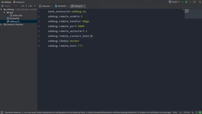Click the zend_extension=xdebug.so line
This screenshot has width=202, height=114.
click(x=67, y=11)
